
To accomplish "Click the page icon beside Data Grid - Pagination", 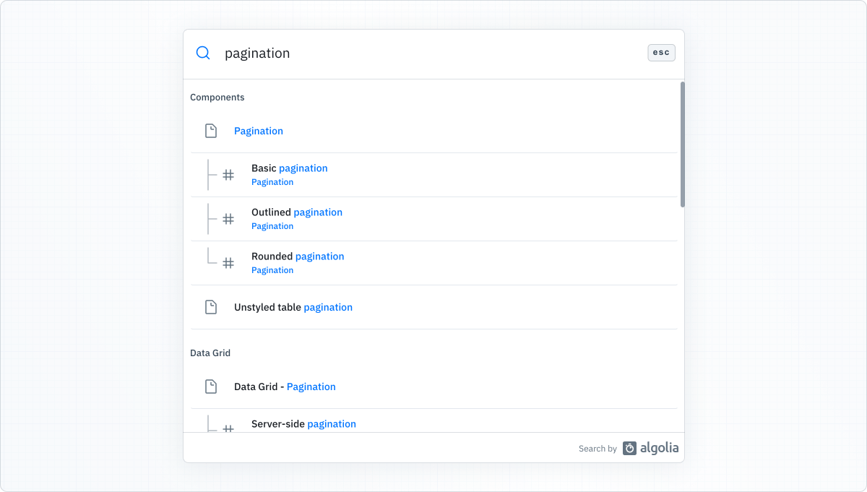I will click(x=211, y=387).
